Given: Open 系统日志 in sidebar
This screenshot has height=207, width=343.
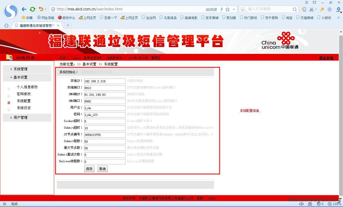Looking at the screenshot, I should 24,108.
